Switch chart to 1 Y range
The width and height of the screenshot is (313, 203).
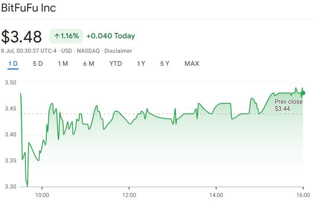coord(141,64)
